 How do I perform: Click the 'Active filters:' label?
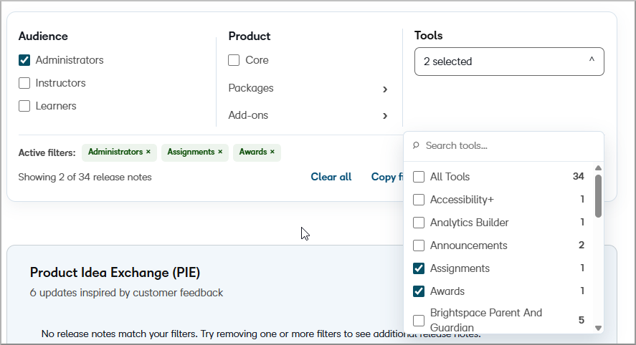(47, 152)
